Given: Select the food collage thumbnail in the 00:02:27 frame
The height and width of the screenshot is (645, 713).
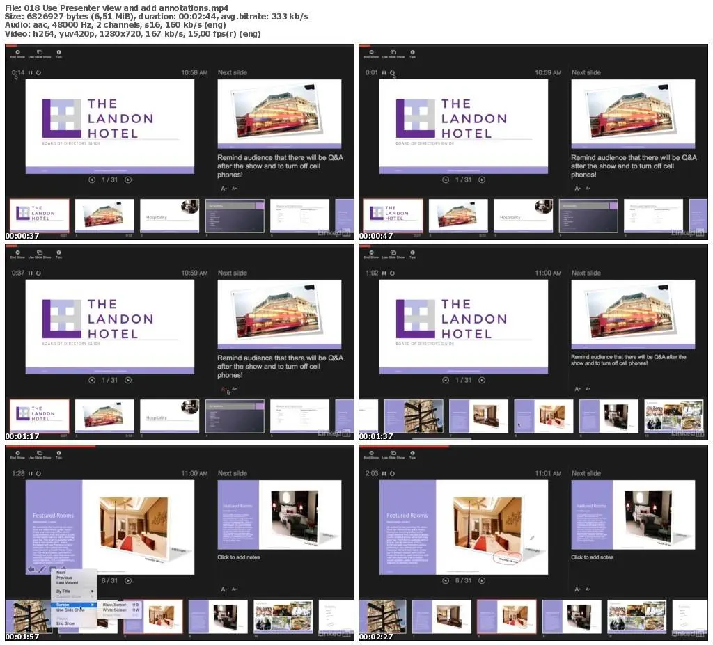Looking at the screenshot, I should (636, 616).
